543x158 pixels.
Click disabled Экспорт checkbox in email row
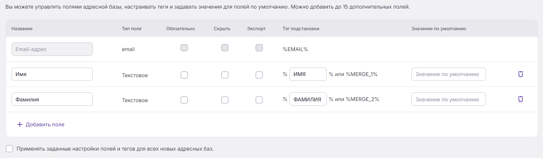pos(259,48)
